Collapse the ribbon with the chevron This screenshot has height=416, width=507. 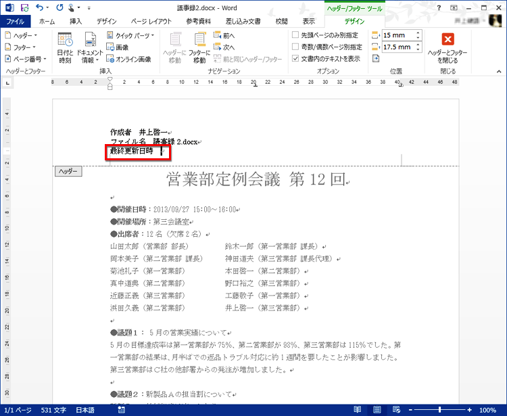point(499,71)
